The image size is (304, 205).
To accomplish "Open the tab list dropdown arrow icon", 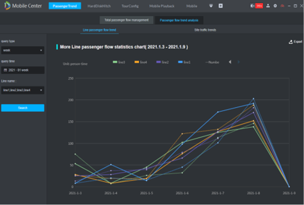I will 211,6.
